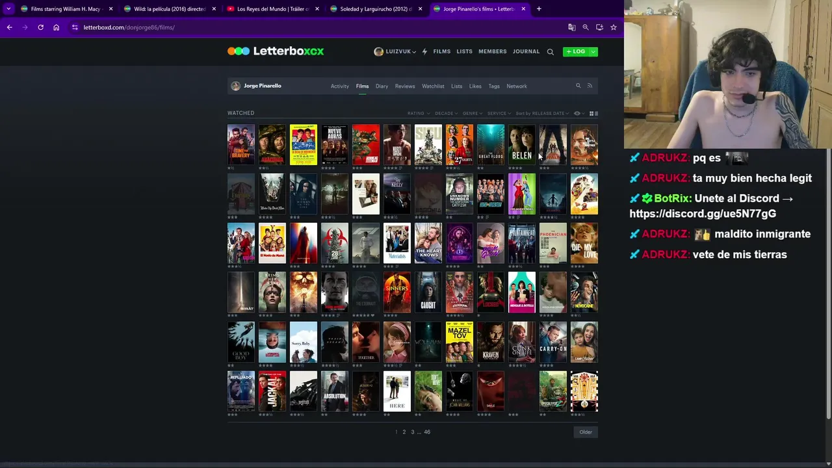Close the Films starring William H. Macy tab

pyautogui.click(x=110, y=9)
